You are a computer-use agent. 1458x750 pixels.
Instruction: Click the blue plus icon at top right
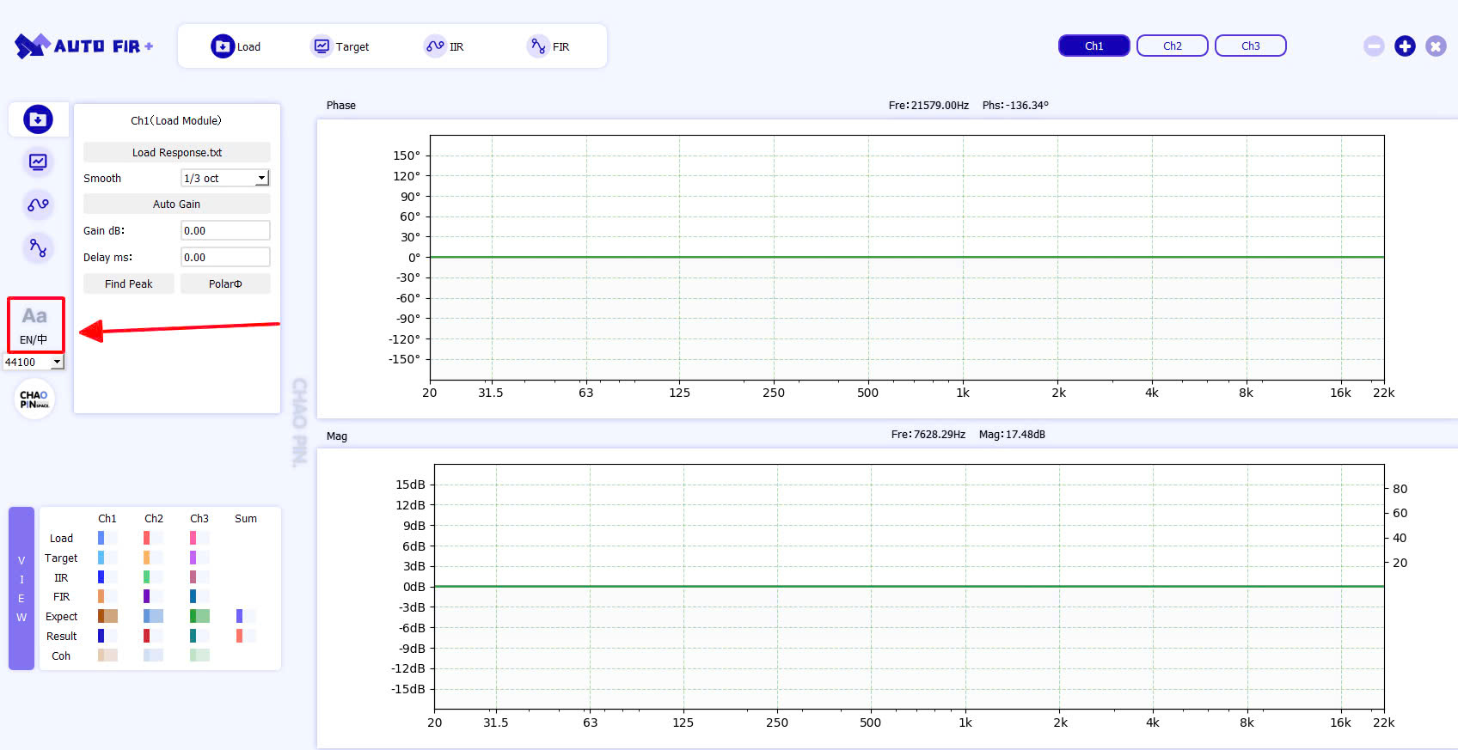click(1405, 46)
